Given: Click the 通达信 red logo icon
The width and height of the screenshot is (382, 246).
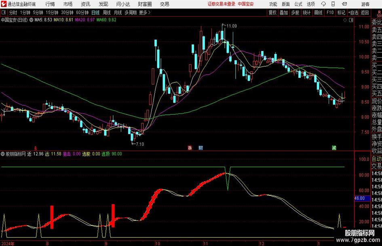Looking at the screenshot, I should coord(3,4).
